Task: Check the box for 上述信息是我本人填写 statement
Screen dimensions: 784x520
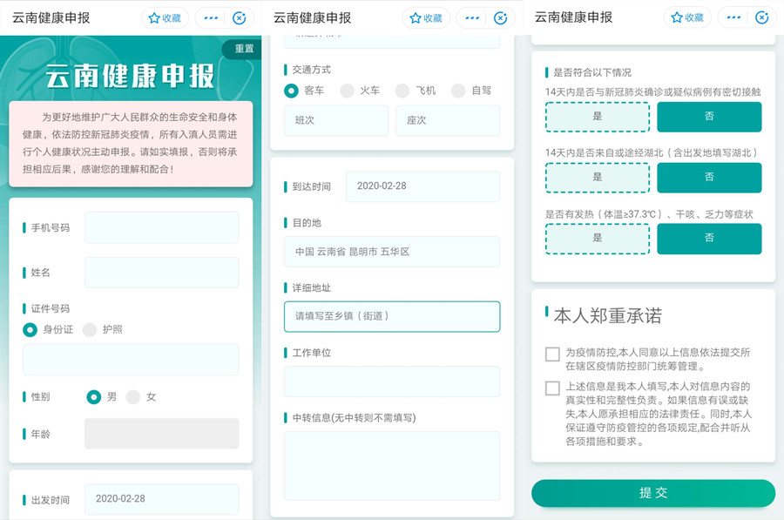Action: tap(552, 388)
